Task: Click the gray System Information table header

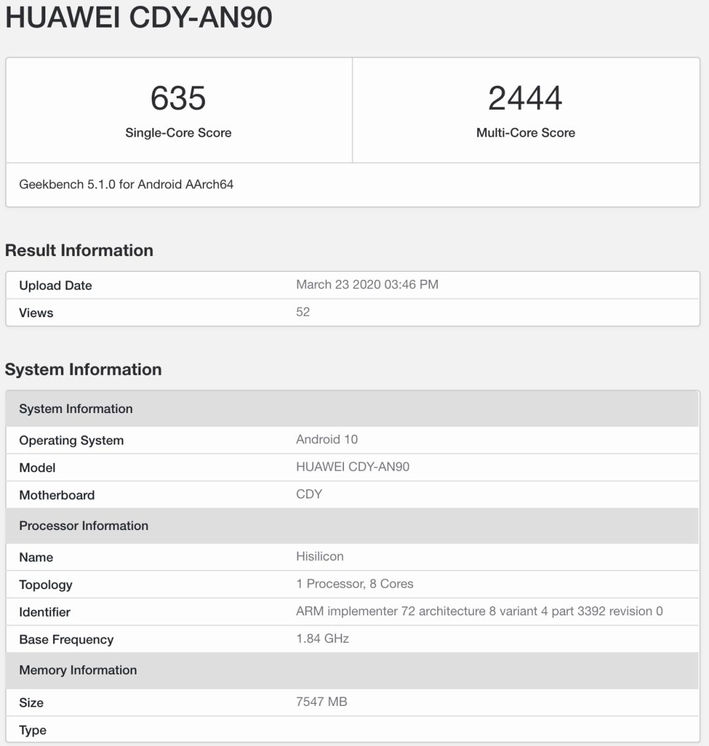Action: click(x=353, y=408)
